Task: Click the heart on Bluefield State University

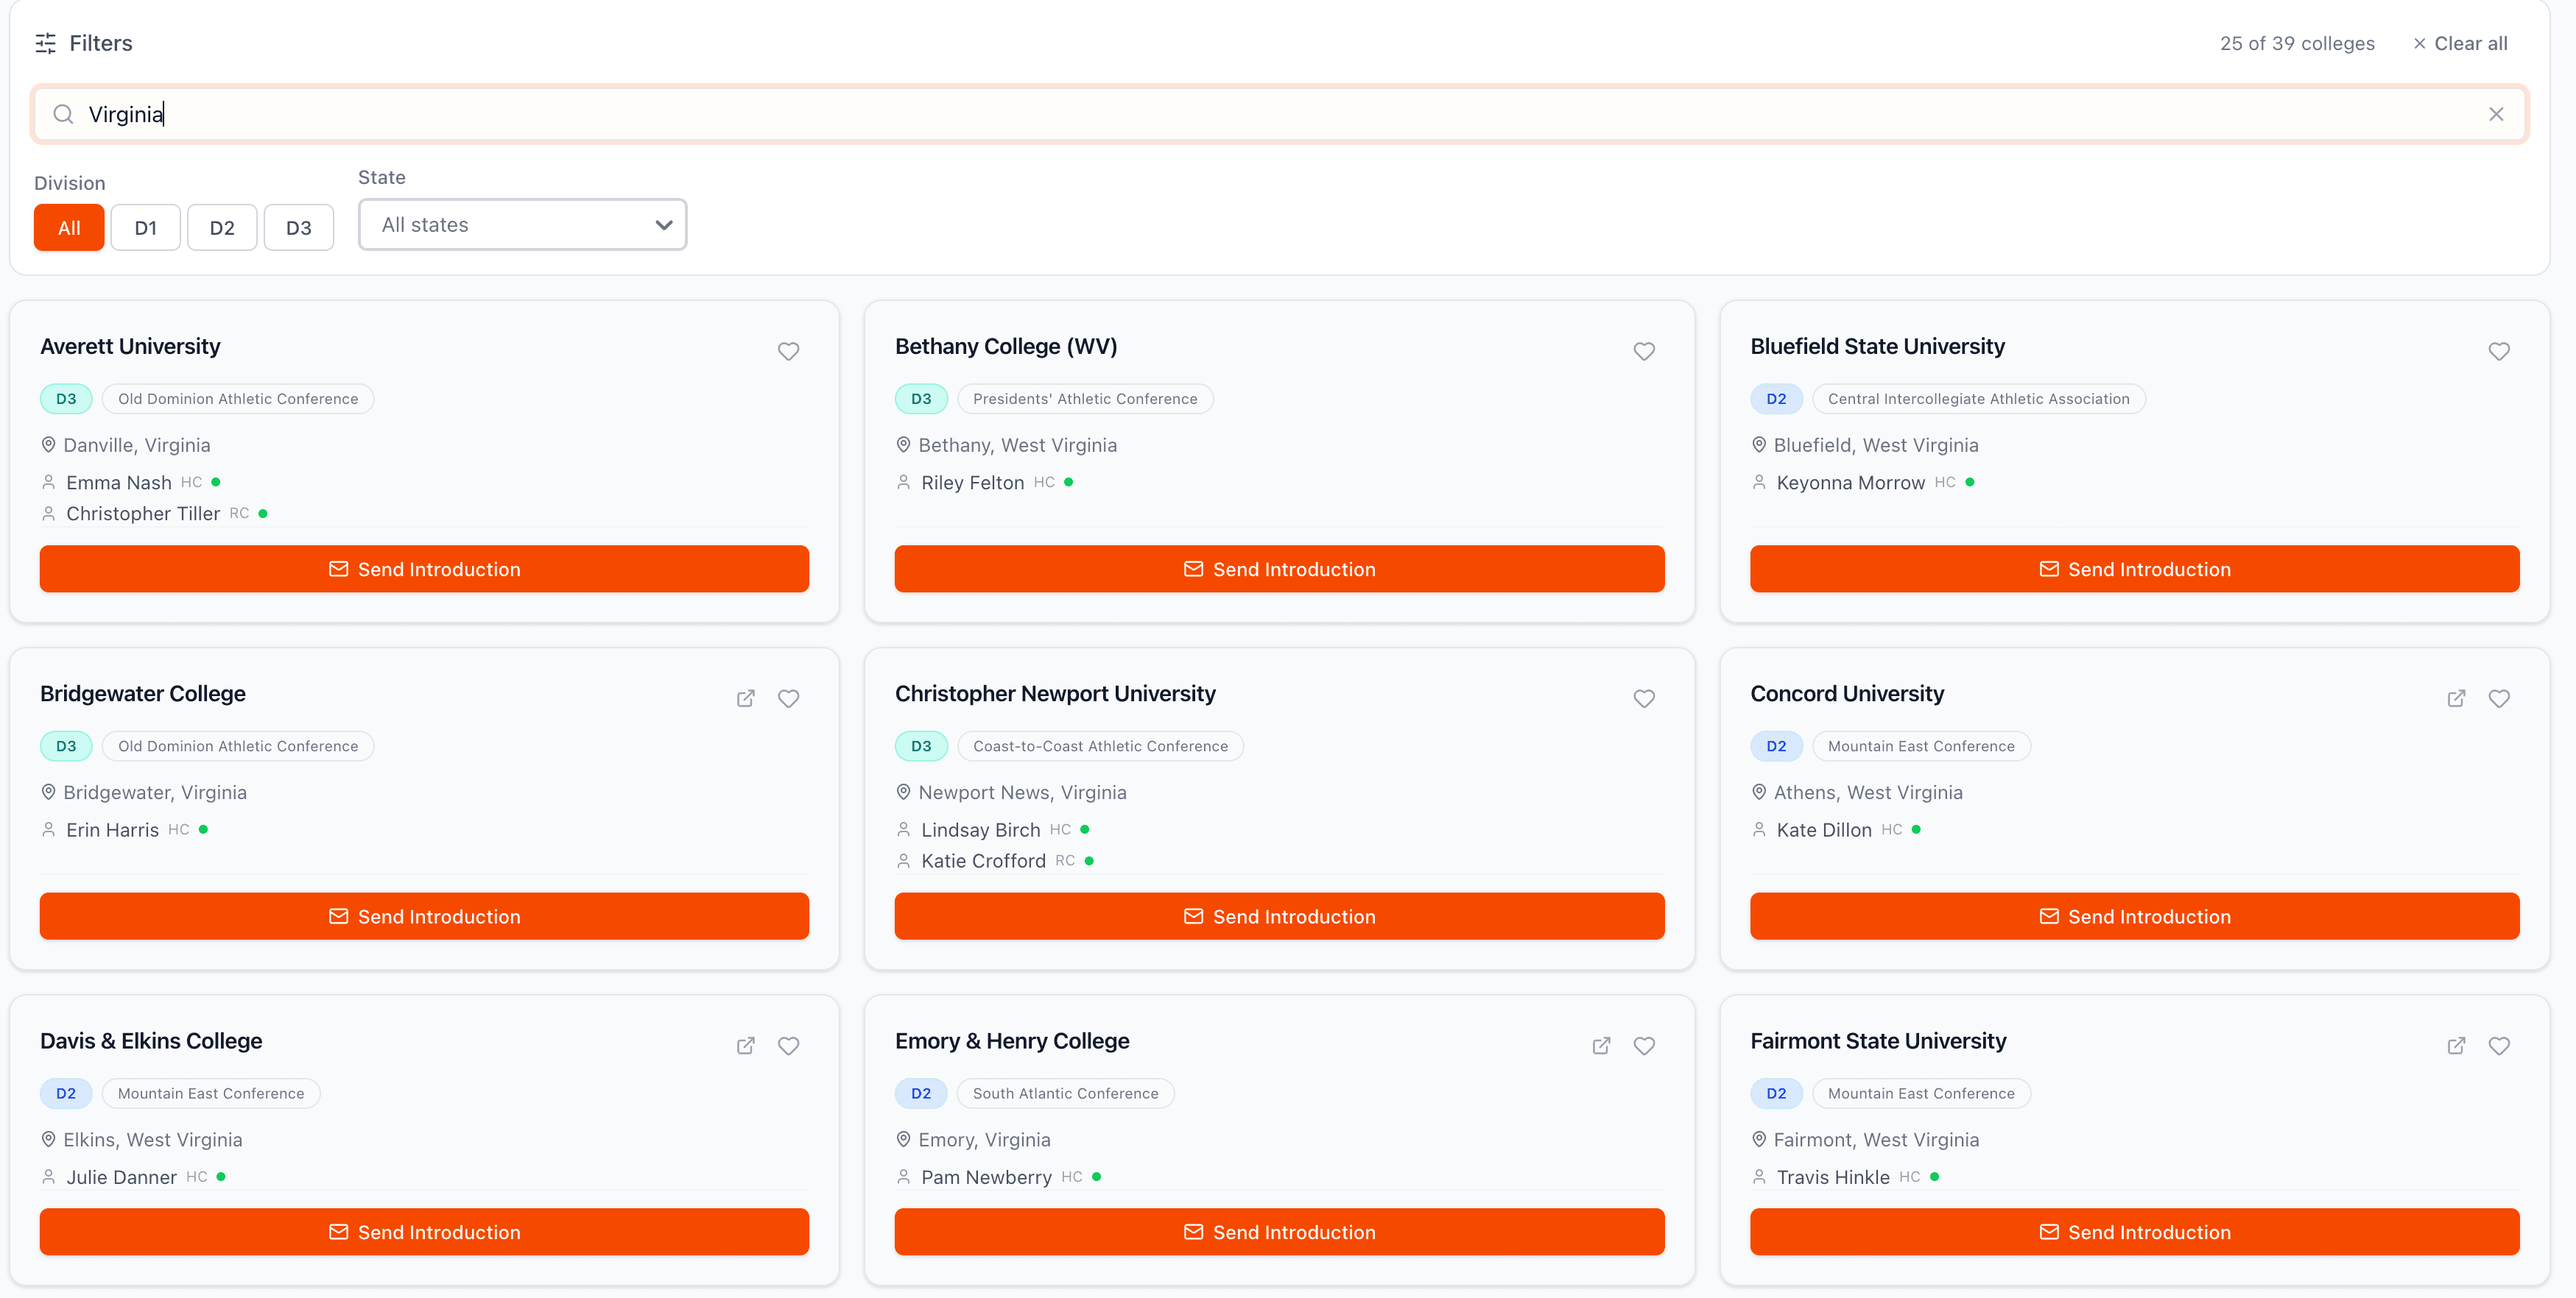Action: (x=2499, y=351)
